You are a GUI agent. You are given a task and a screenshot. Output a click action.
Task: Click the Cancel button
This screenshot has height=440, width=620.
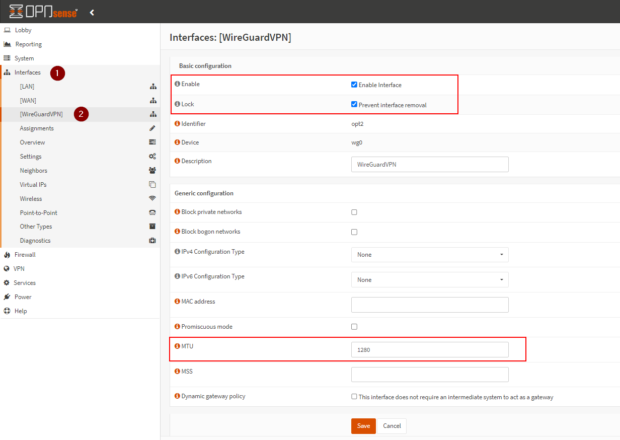(x=392, y=426)
